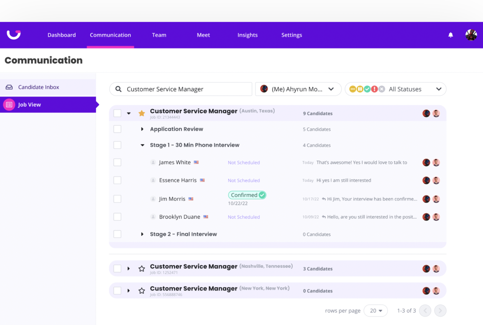This screenshot has height=325, width=483.
Task: Unstar the Austin, Texas job
Action: 141,113
